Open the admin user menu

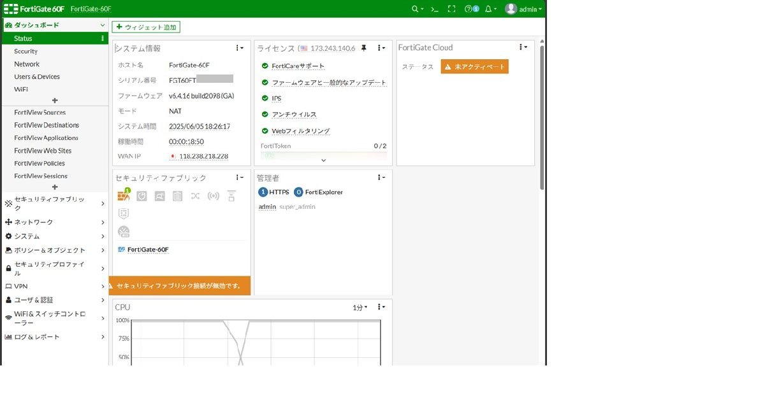click(x=523, y=9)
